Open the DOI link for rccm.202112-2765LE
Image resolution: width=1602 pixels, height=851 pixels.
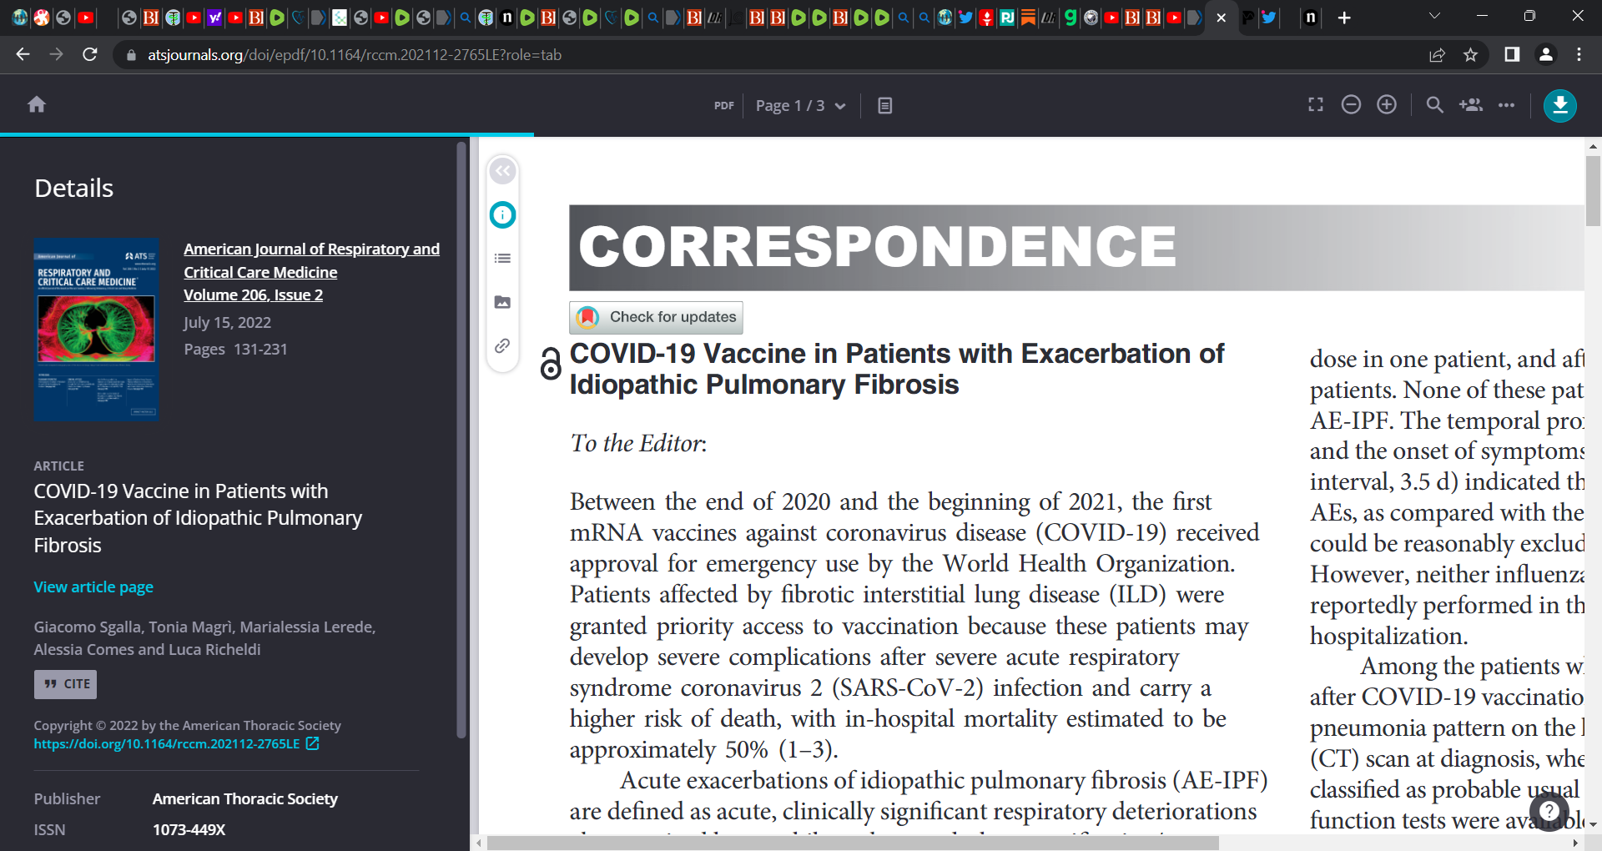176,744
